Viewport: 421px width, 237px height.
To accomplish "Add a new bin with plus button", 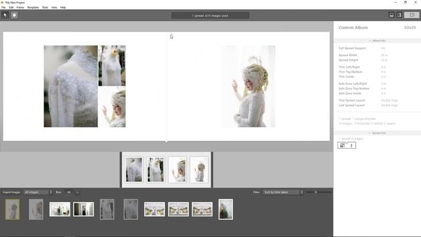I will pos(78,192).
